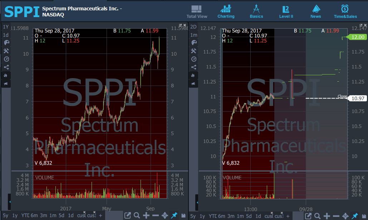
Task: Open color palette settings in left chart
Action: pyautogui.click(x=6, y=42)
